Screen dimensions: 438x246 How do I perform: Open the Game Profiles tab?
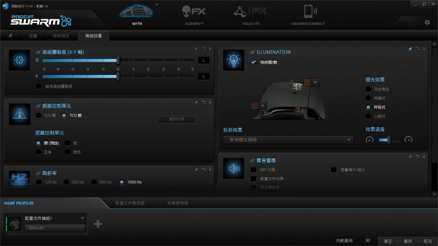[x=19, y=203]
